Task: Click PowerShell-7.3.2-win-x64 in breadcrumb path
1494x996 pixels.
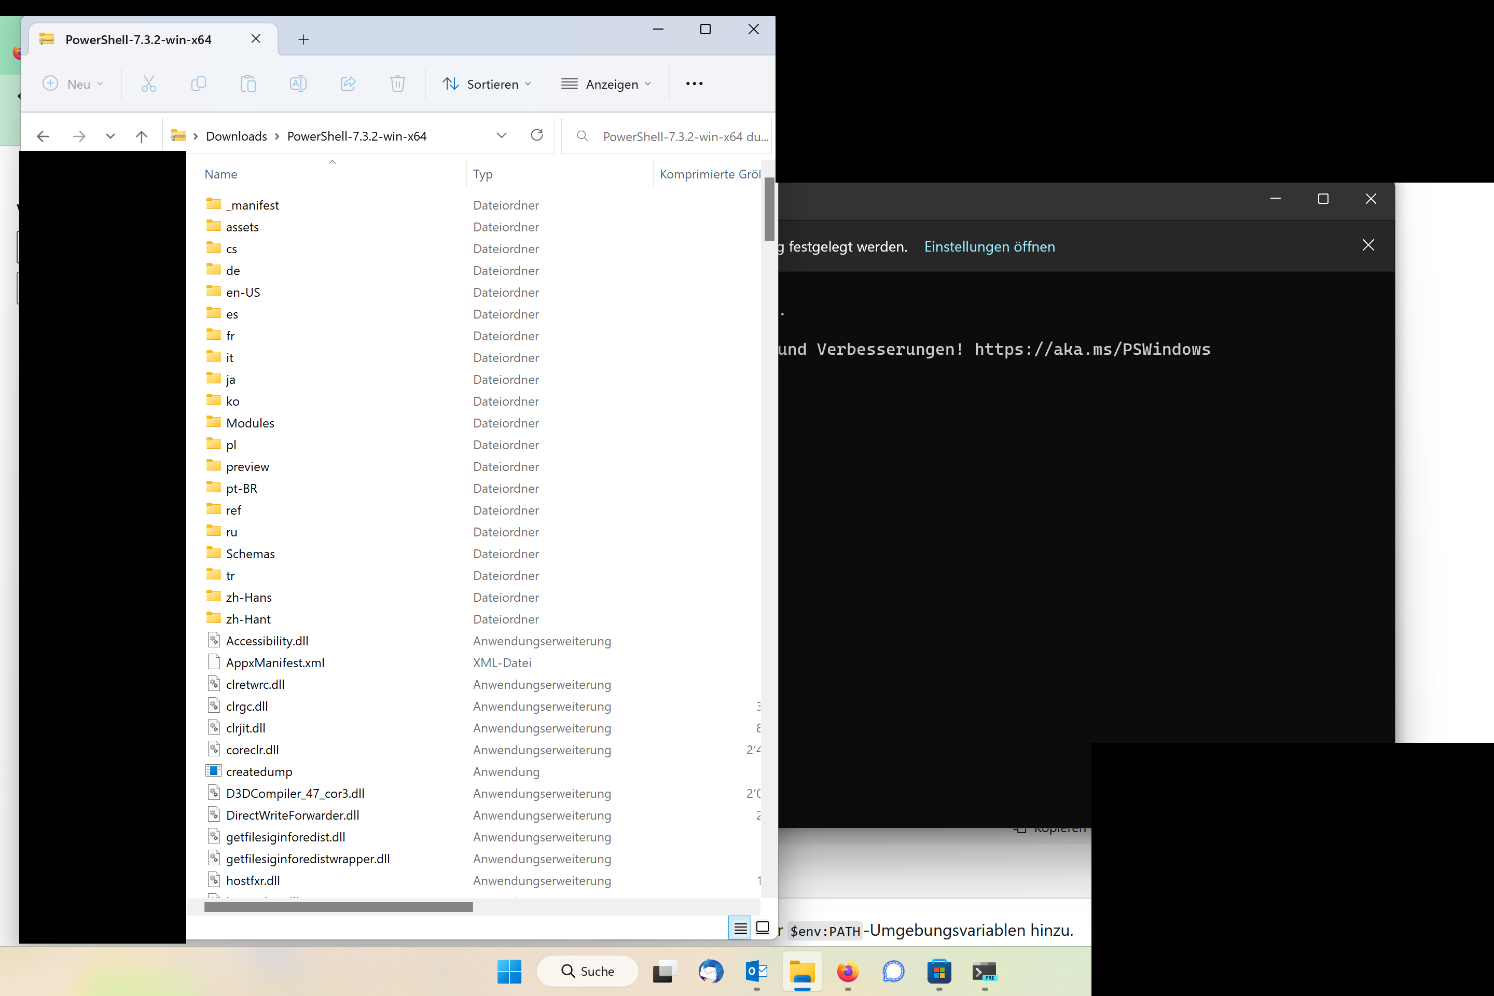Action: coord(357,136)
